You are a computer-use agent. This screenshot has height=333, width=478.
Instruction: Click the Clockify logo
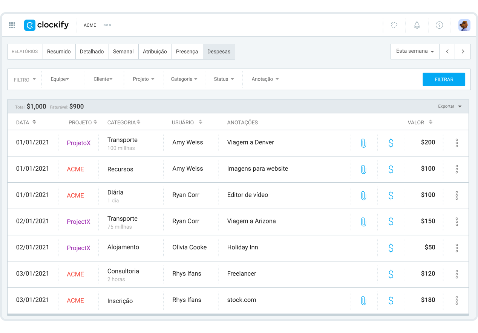(46, 25)
